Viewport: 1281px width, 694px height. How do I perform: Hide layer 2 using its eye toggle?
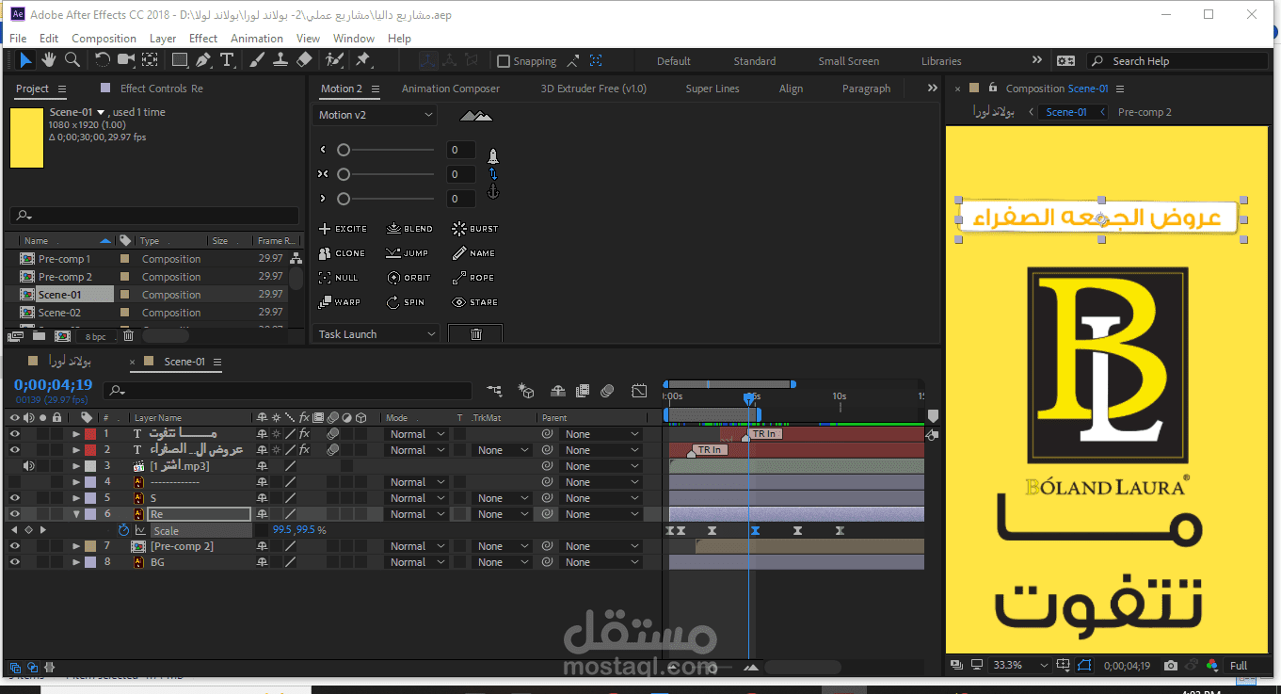point(14,450)
